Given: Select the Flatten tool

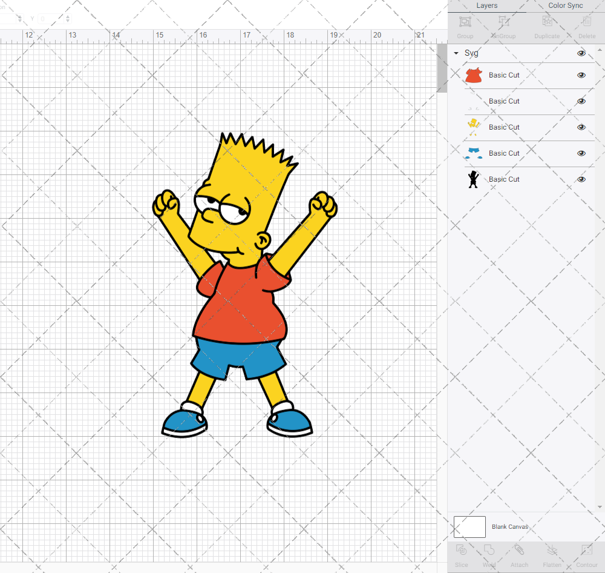Looking at the screenshot, I should pyautogui.click(x=552, y=550).
